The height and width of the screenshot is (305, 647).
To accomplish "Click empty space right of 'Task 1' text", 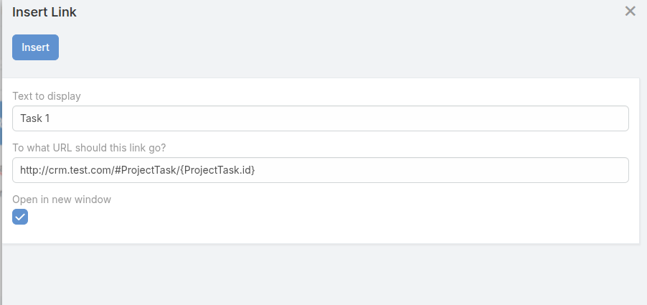I will coord(323,118).
